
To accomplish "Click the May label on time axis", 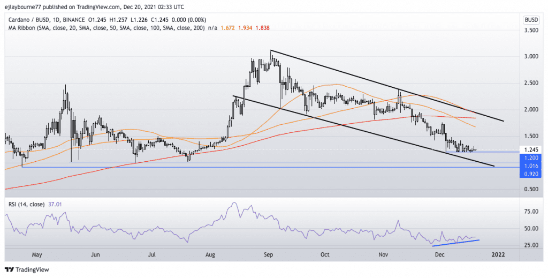I will coord(37,254).
